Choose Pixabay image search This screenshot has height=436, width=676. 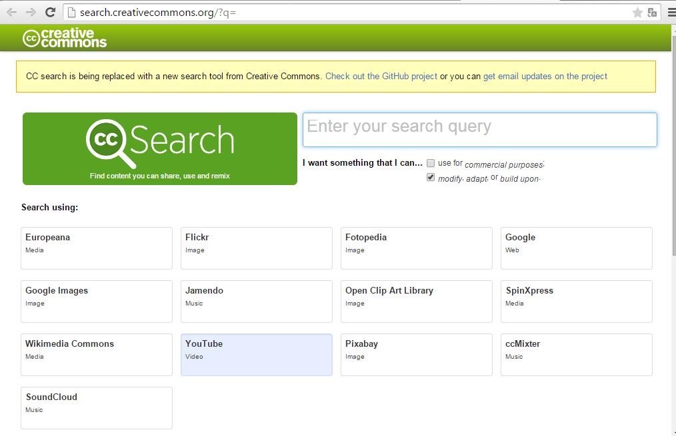[x=417, y=355]
